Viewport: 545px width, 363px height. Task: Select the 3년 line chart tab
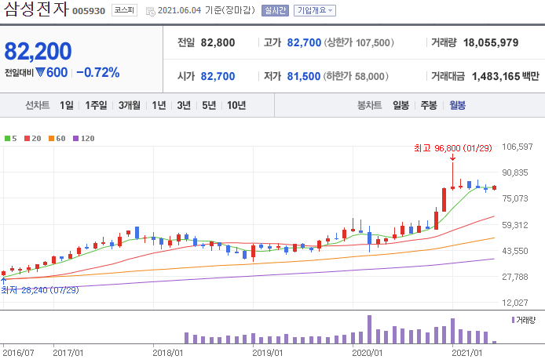click(184, 105)
